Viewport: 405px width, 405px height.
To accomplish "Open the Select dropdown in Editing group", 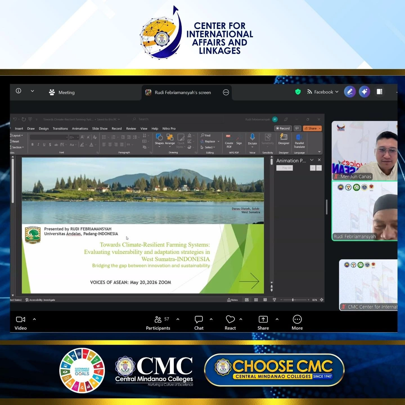I will [x=208, y=147].
